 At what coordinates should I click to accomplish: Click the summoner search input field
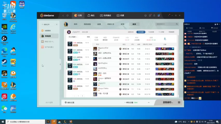165,24
